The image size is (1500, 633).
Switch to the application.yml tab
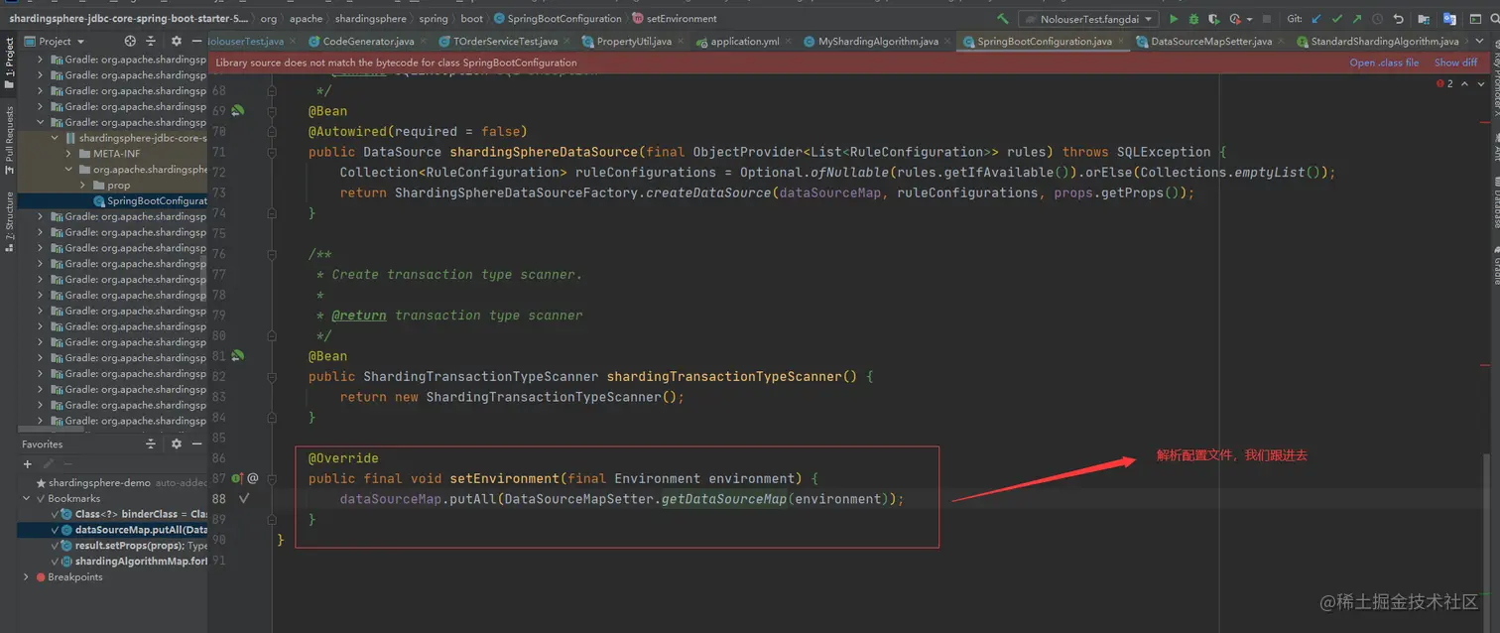pos(744,42)
